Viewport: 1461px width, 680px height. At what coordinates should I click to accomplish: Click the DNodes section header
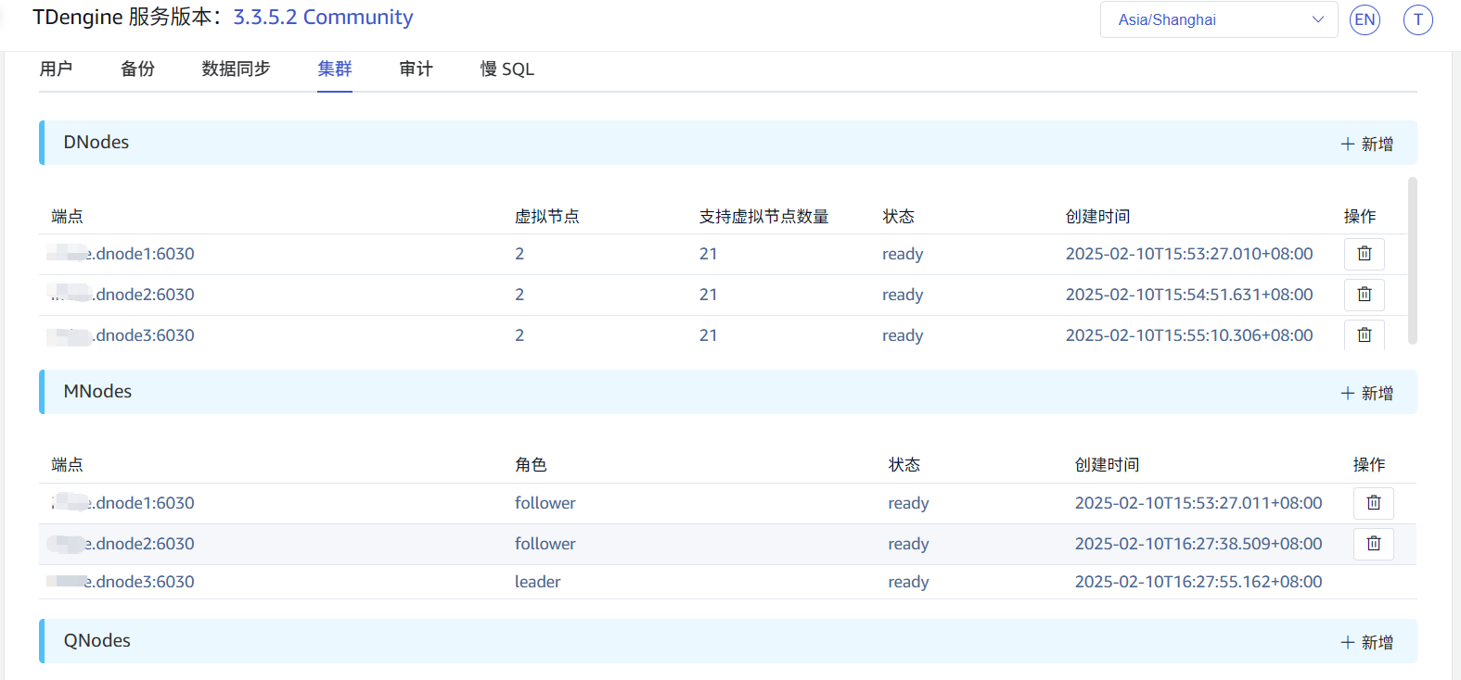tap(728, 143)
